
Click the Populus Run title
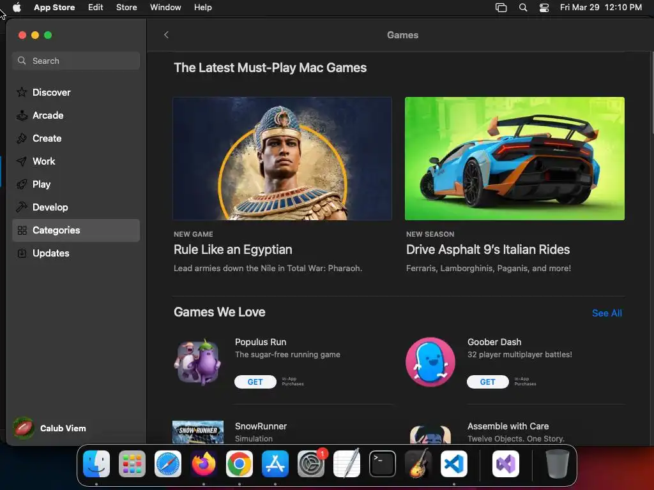(x=261, y=342)
